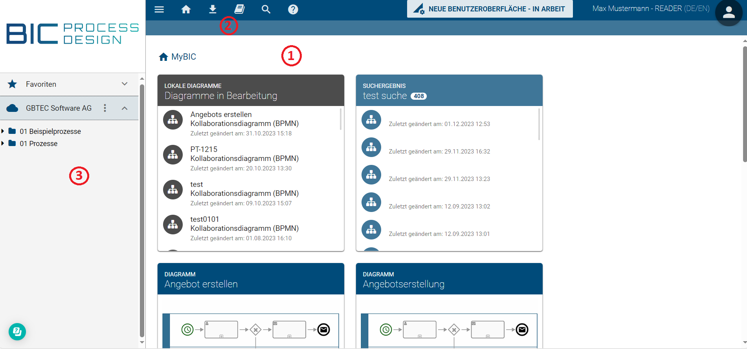
Task: Open the Angebots erstellen diagram entry
Action: 244,123
